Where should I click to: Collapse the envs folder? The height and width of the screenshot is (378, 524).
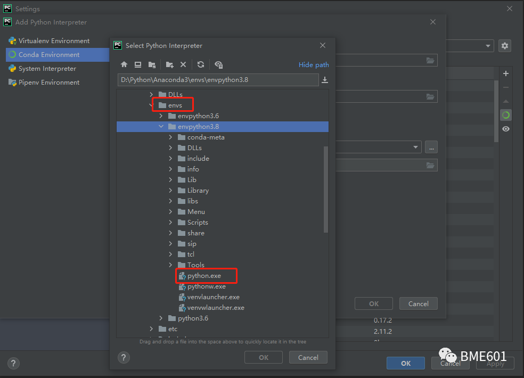click(151, 105)
